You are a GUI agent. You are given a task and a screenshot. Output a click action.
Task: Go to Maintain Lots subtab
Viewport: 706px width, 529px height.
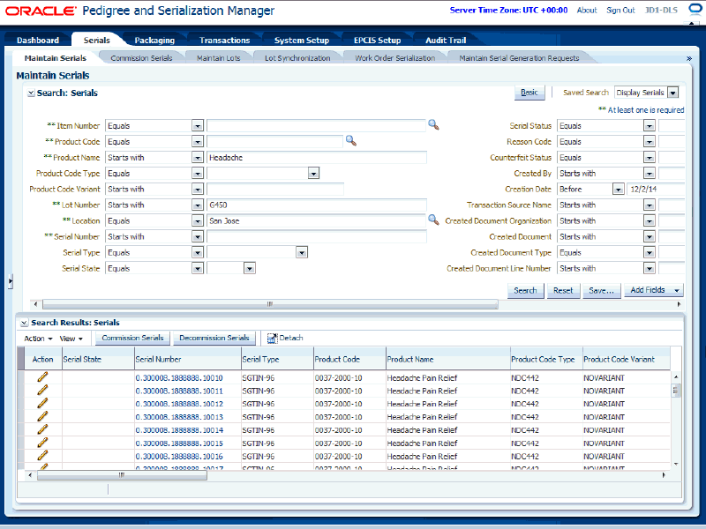pyautogui.click(x=218, y=58)
